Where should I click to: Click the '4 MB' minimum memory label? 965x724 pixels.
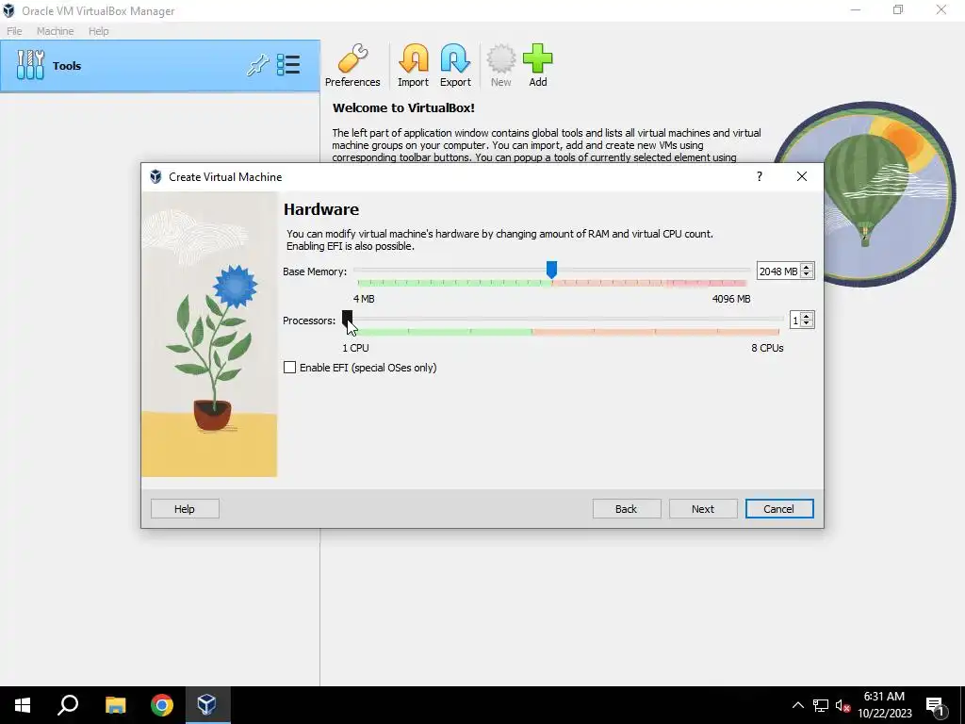[x=364, y=299]
